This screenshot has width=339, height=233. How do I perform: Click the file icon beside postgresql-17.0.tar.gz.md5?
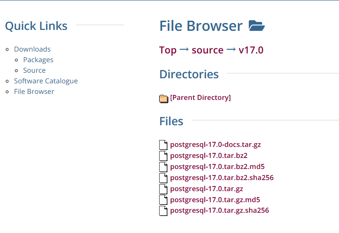163,200
